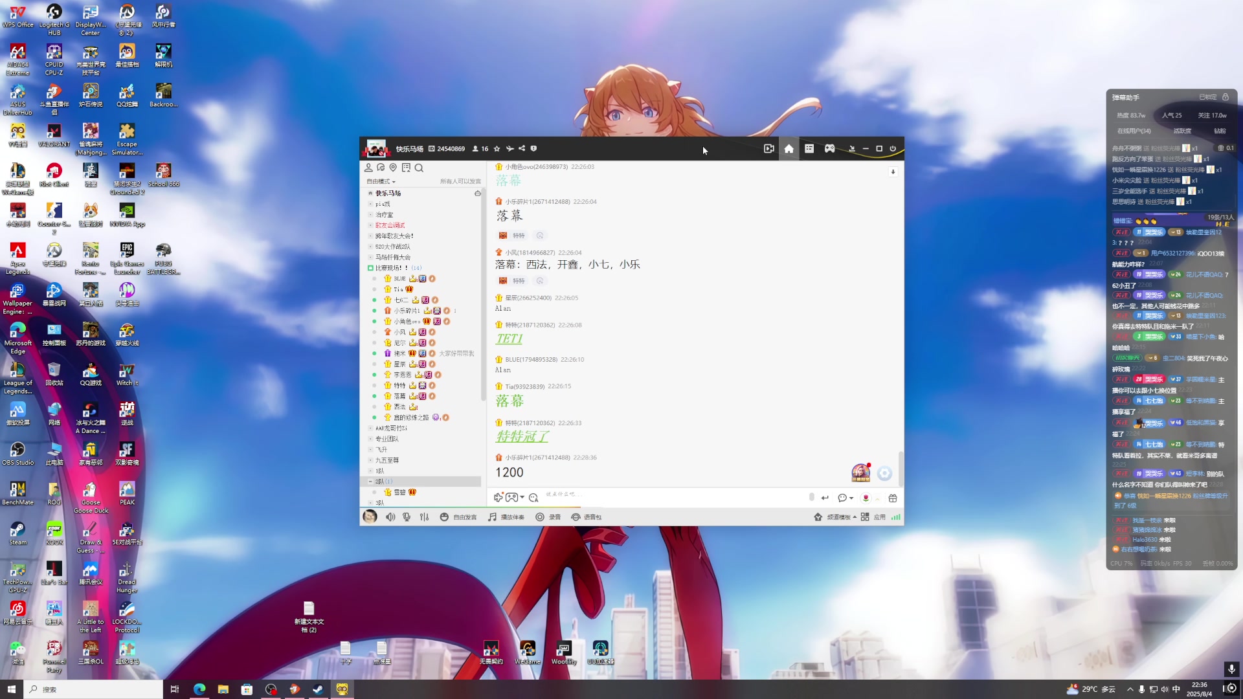Image resolution: width=1243 pixels, height=699 pixels.
Task: Open Steam from Windows taskbar
Action: coord(319,689)
